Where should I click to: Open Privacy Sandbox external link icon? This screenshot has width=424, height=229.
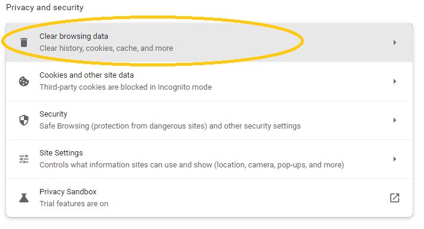point(395,198)
